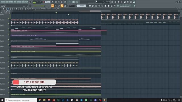Click the transport Stop button

(40, 2)
